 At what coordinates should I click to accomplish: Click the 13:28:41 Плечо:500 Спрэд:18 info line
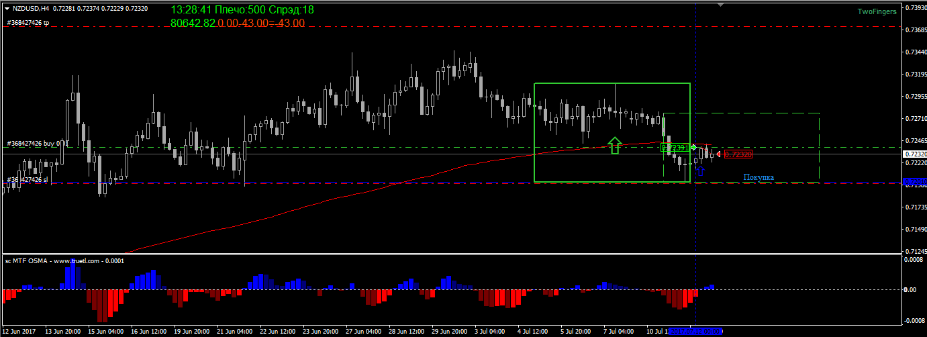tap(242, 10)
